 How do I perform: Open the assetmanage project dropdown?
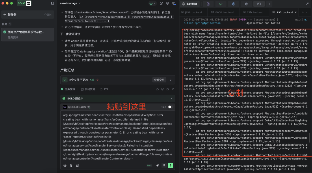[69, 3]
